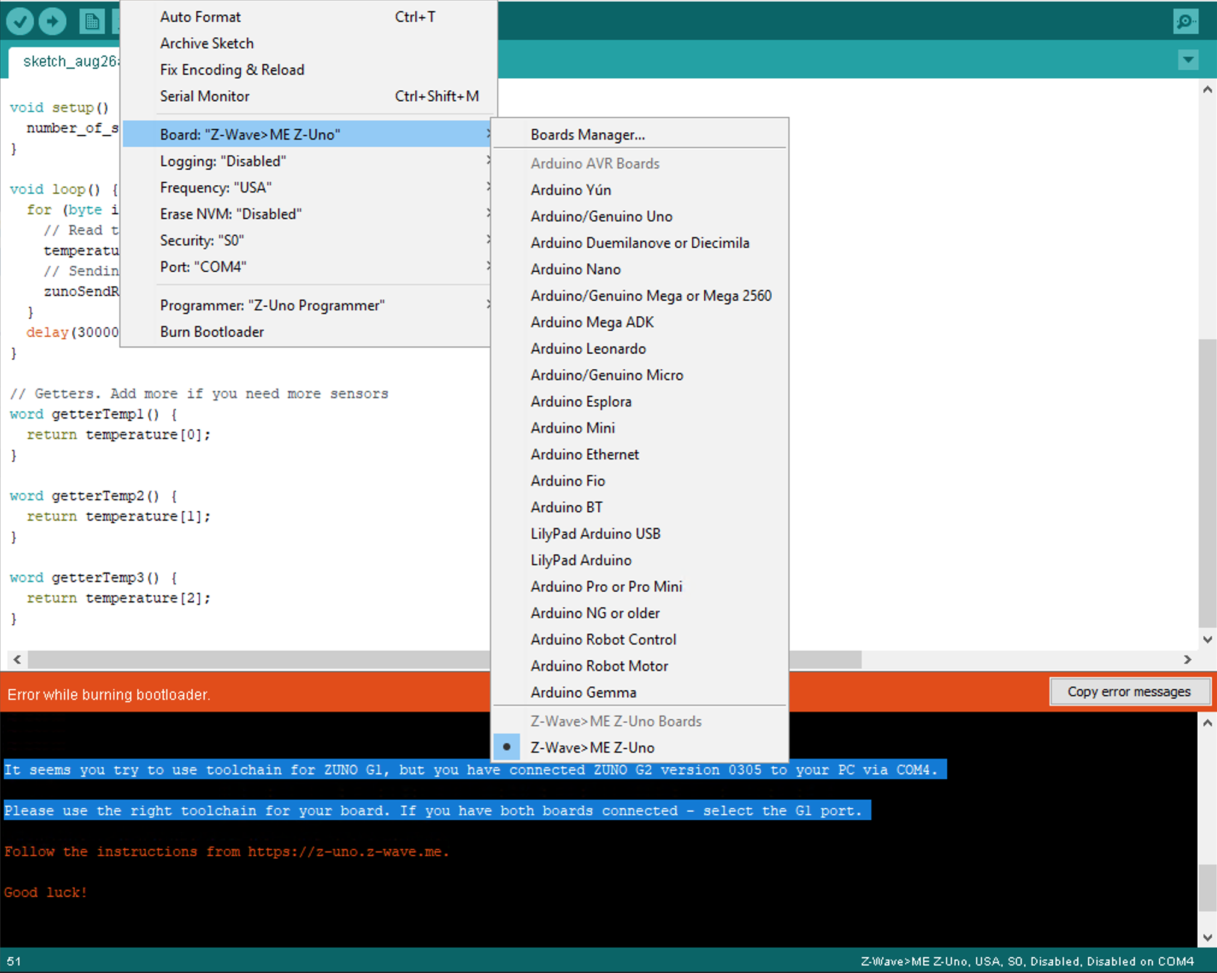Select Arduino/Genuino Uno board
The image size is (1217, 973).
(x=640, y=216)
